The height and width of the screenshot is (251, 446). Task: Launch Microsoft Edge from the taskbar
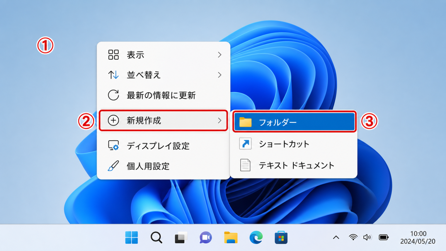(x=256, y=238)
